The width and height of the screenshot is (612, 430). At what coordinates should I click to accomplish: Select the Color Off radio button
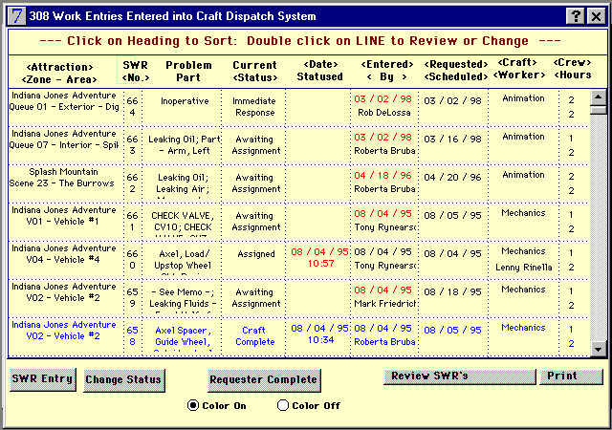coord(282,405)
